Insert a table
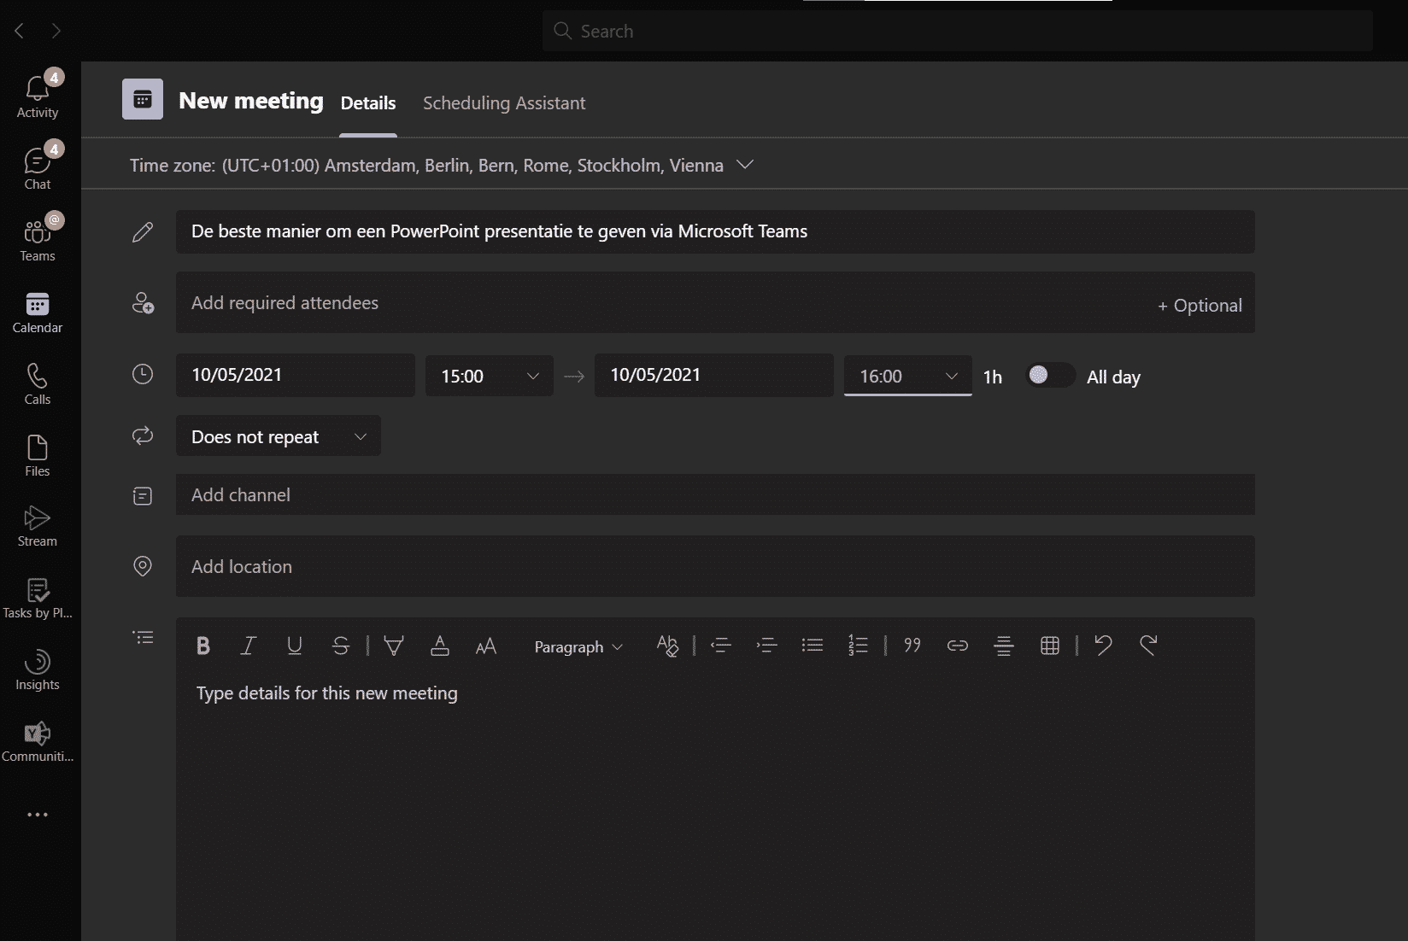The height and width of the screenshot is (941, 1408). pos(1050,646)
